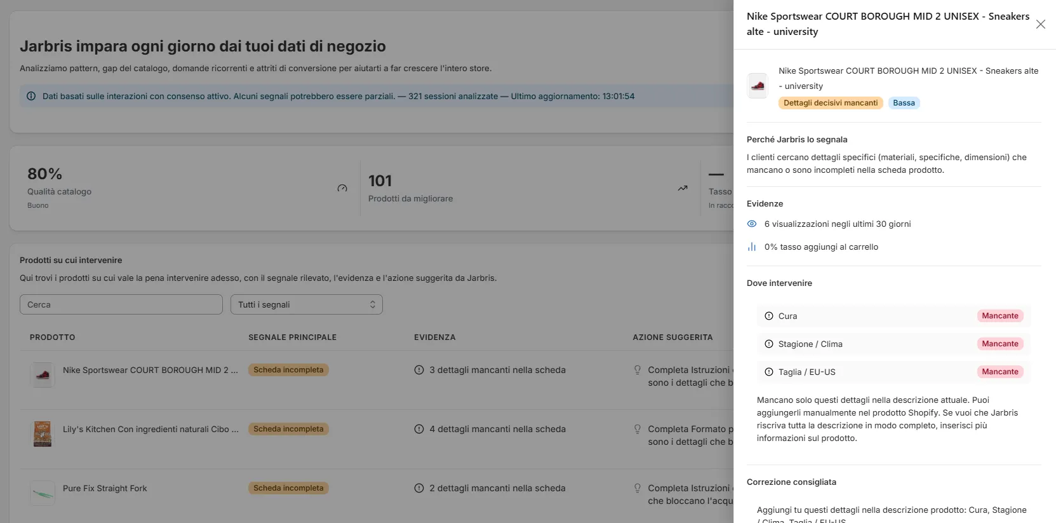Click the Scheda incompleta badge in the Nike row

point(288,370)
